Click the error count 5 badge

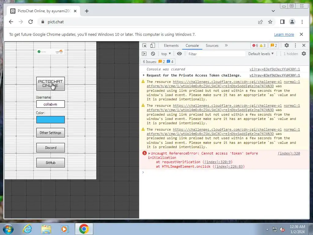(x=145, y=153)
